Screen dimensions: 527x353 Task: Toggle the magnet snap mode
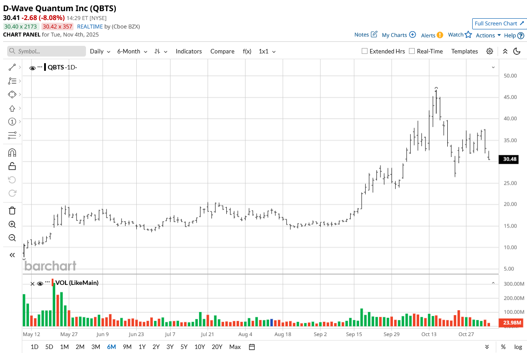(12, 153)
